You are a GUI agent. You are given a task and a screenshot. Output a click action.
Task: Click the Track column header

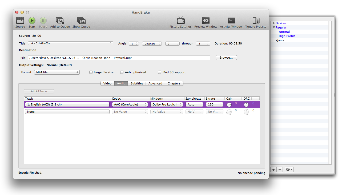click(67, 99)
